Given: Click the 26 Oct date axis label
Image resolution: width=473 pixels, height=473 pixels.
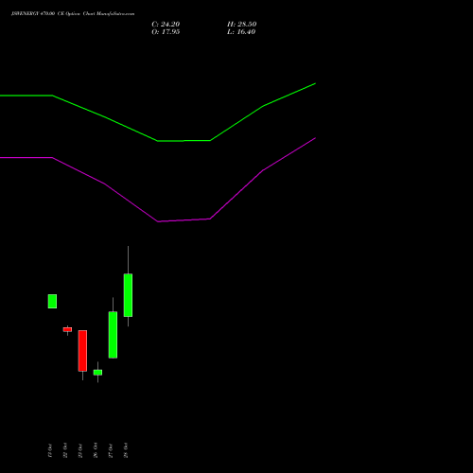Looking at the screenshot, I should tap(96, 450).
